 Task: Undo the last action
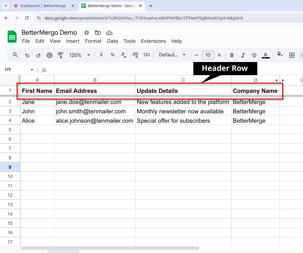point(27,55)
